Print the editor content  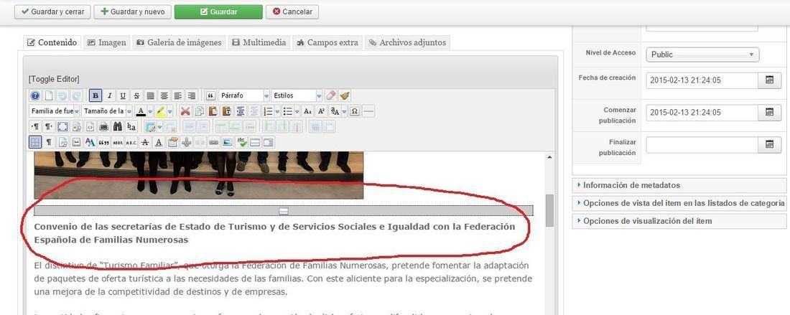click(104, 127)
